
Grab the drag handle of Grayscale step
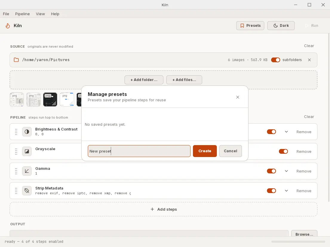16,151
